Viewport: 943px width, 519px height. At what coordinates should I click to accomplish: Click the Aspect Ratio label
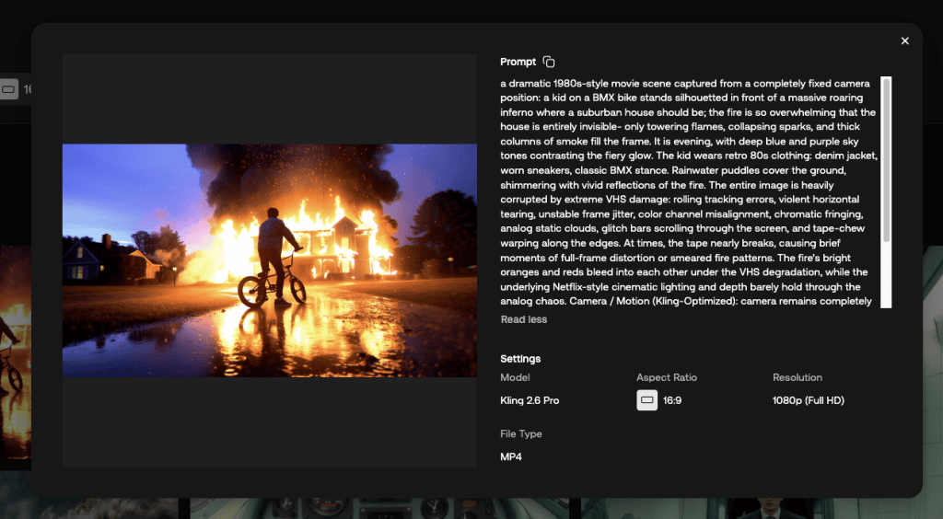coord(666,377)
